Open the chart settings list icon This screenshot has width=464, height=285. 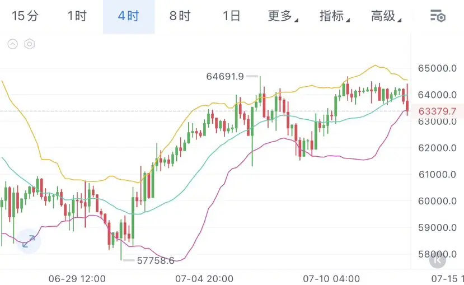pyautogui.click(x=438, y=16)
